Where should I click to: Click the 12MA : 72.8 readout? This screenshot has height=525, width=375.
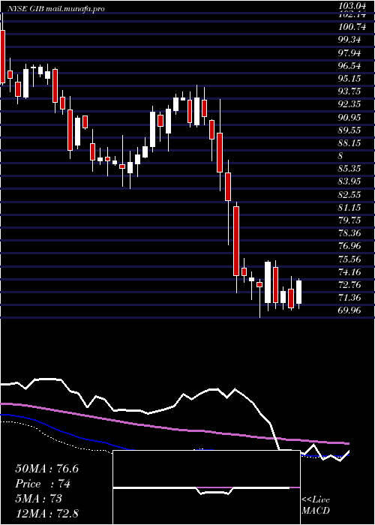(x=46, y=514)
